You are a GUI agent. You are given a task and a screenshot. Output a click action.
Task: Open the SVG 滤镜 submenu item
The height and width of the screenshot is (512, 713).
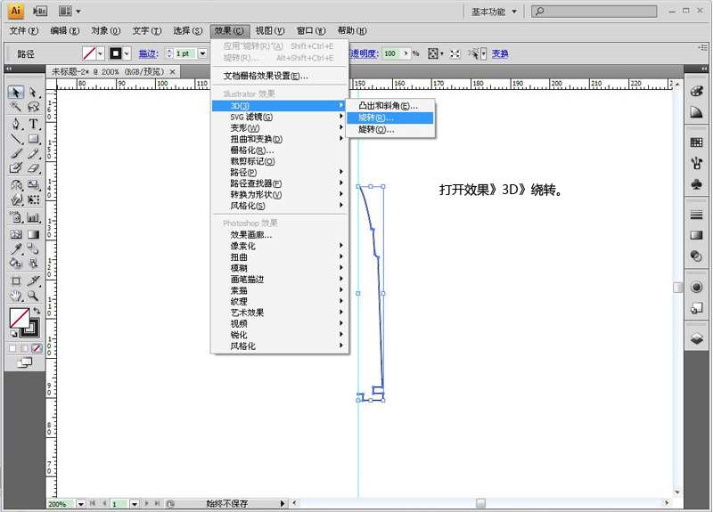280,117
